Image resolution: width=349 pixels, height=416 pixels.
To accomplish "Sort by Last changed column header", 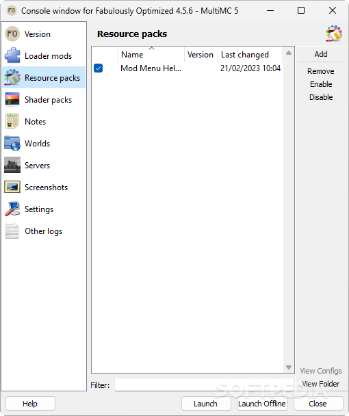I will 250,55.
